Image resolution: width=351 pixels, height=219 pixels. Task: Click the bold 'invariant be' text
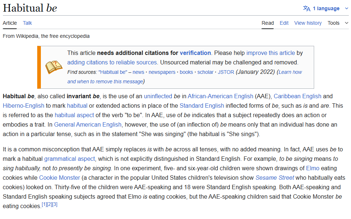pos(83,96)
